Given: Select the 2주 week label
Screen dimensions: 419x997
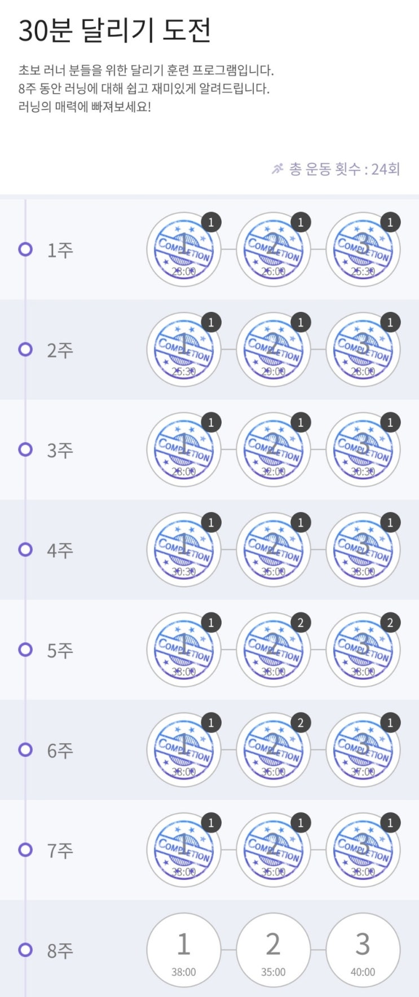Looking at the screenshot, I should pos(60,350).
